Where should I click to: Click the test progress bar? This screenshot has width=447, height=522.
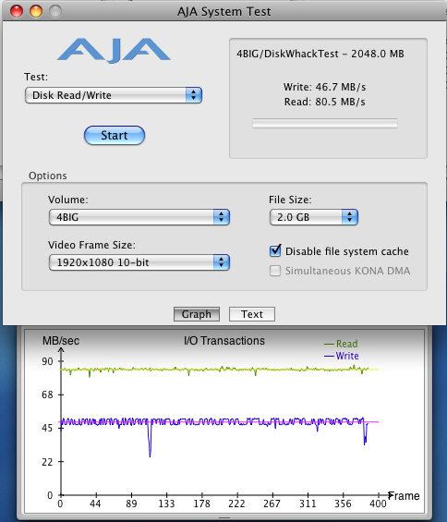tap(325, 123)
